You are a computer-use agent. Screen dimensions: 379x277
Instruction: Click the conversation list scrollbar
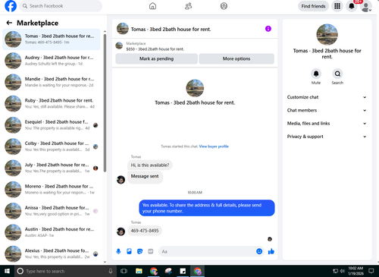(105, 102)
